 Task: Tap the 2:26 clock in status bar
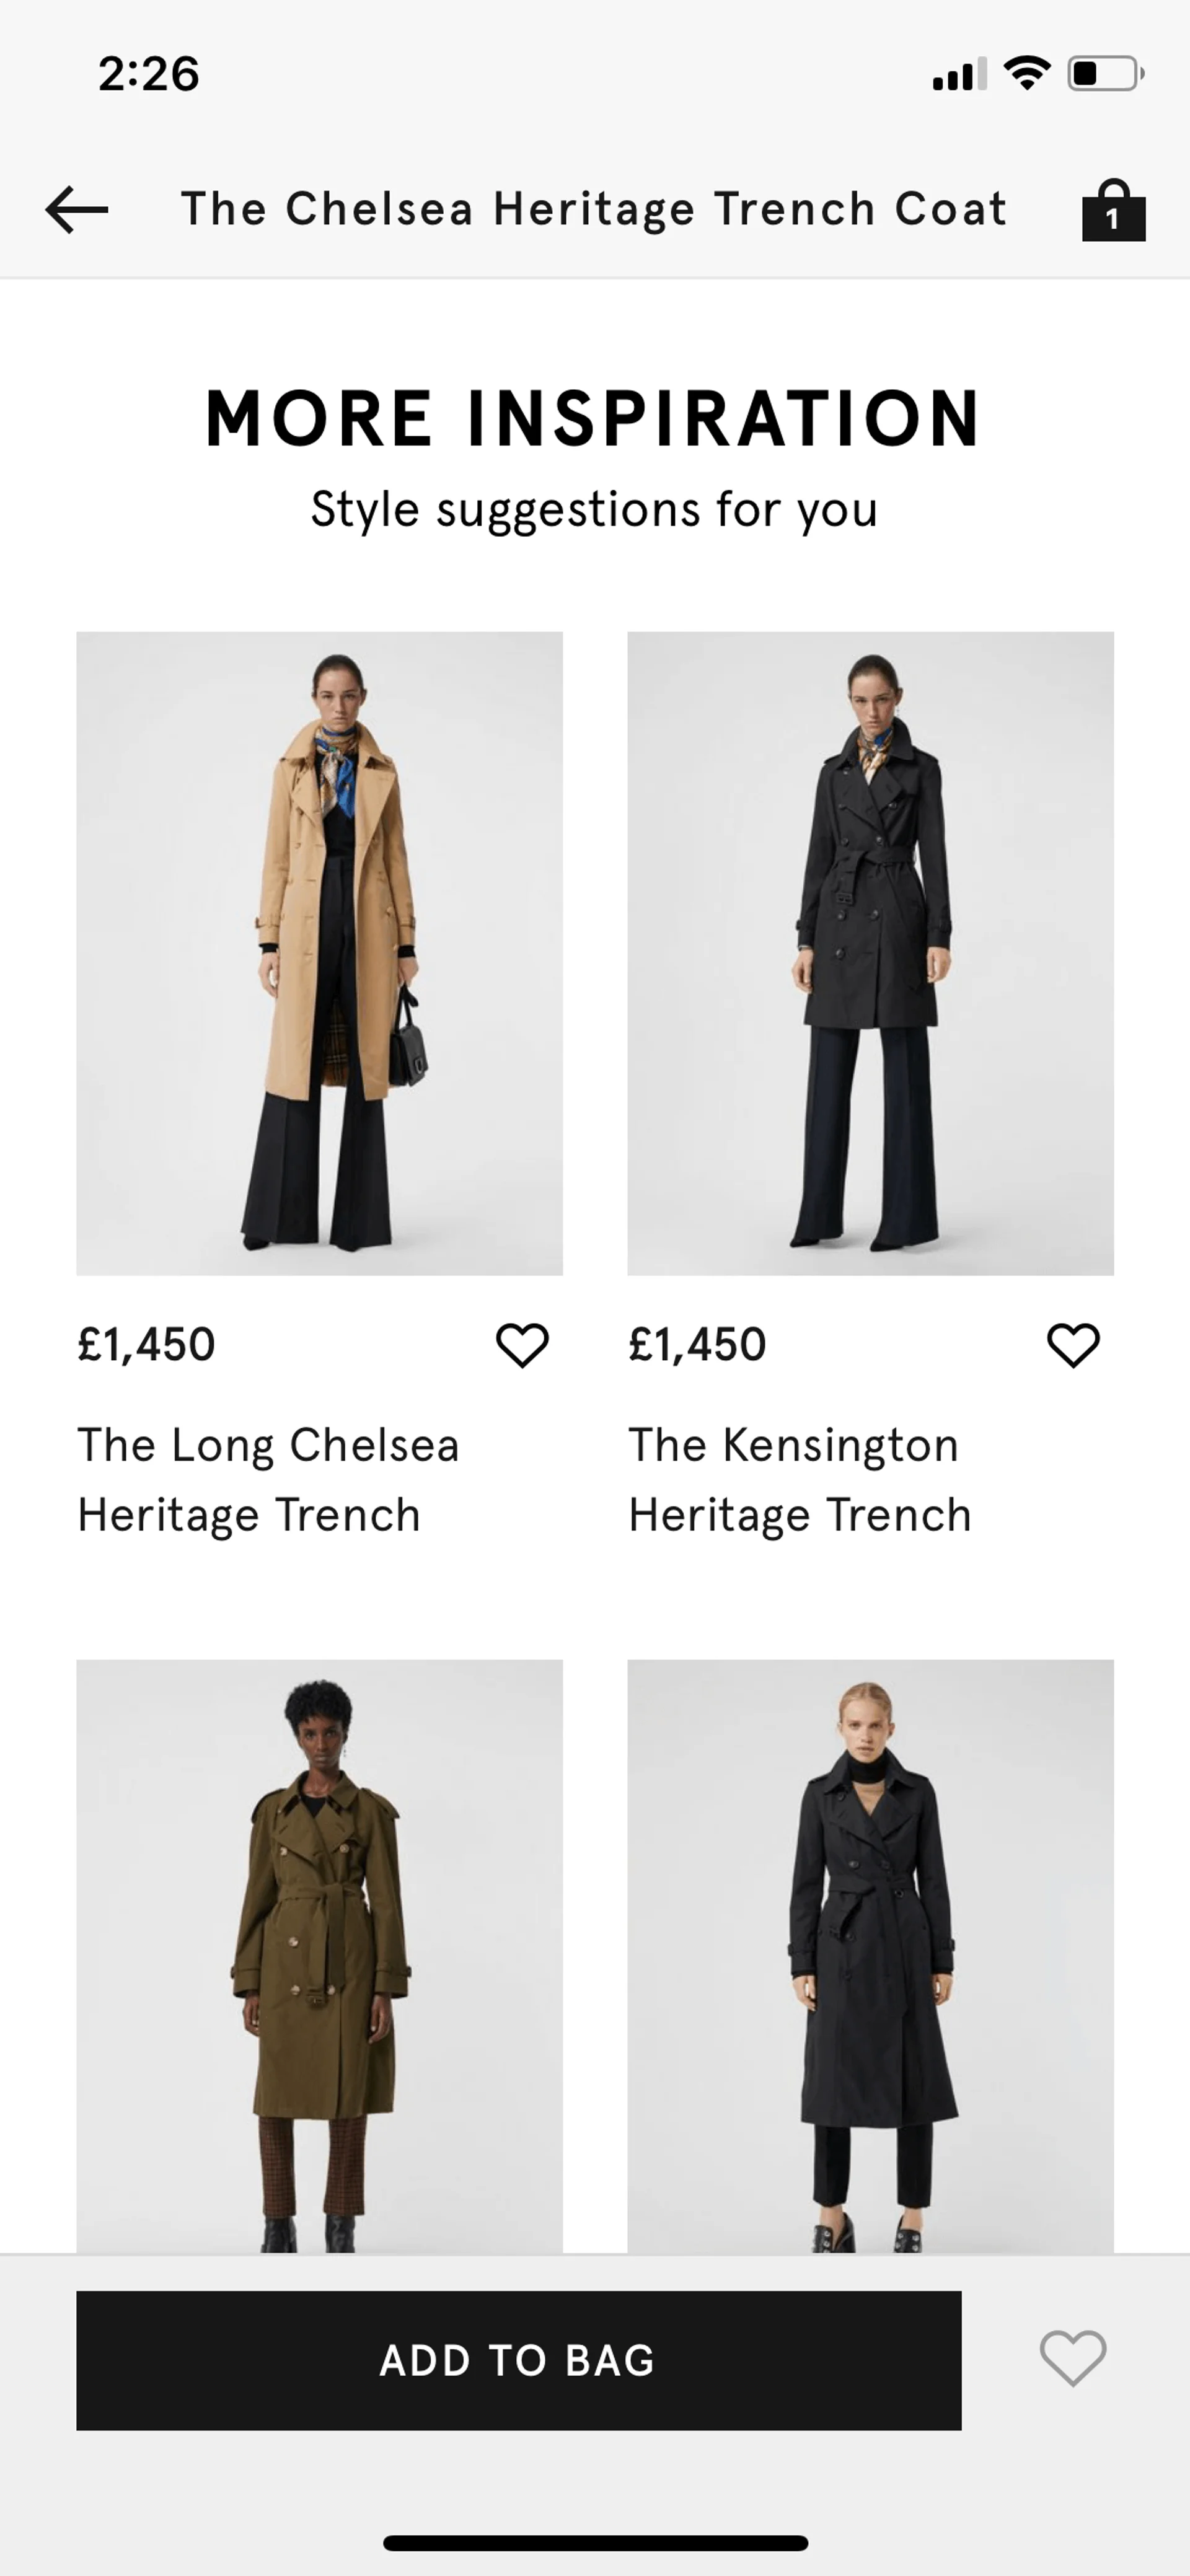pos(149,74)
